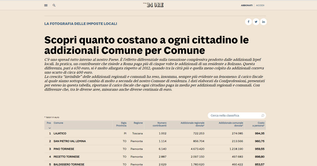Sort by Addizionale regionale dovuta header
Image resolution: width=317 pixels, height=166 pixels.
click(x=192, y=124)
